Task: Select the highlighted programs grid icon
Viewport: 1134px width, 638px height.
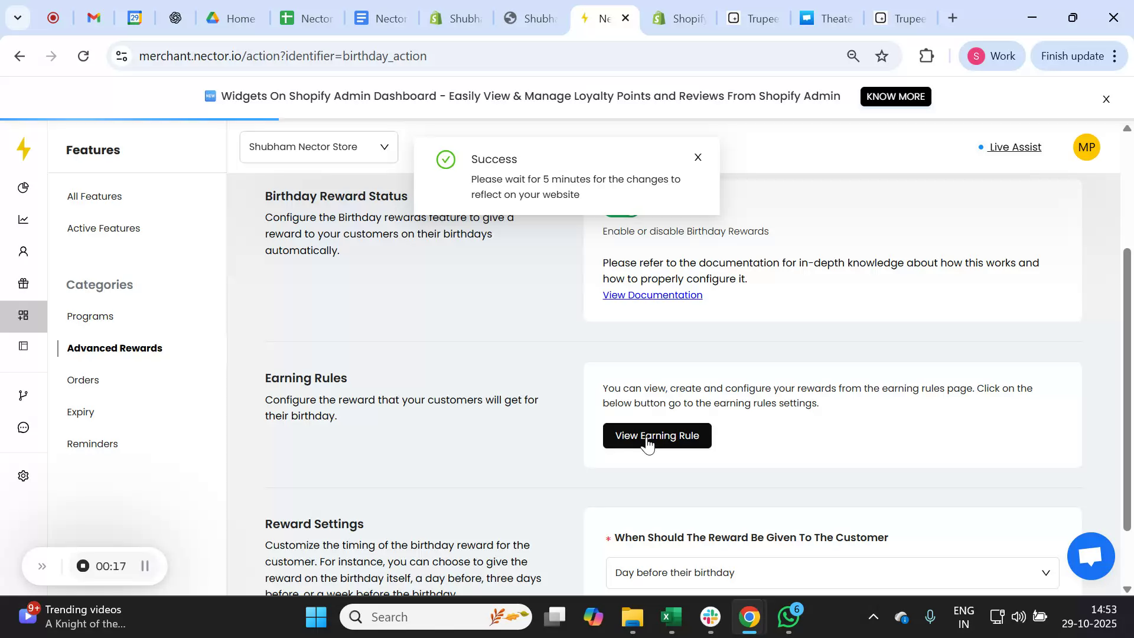Action: pyautogui.click(x=24, y=315)
